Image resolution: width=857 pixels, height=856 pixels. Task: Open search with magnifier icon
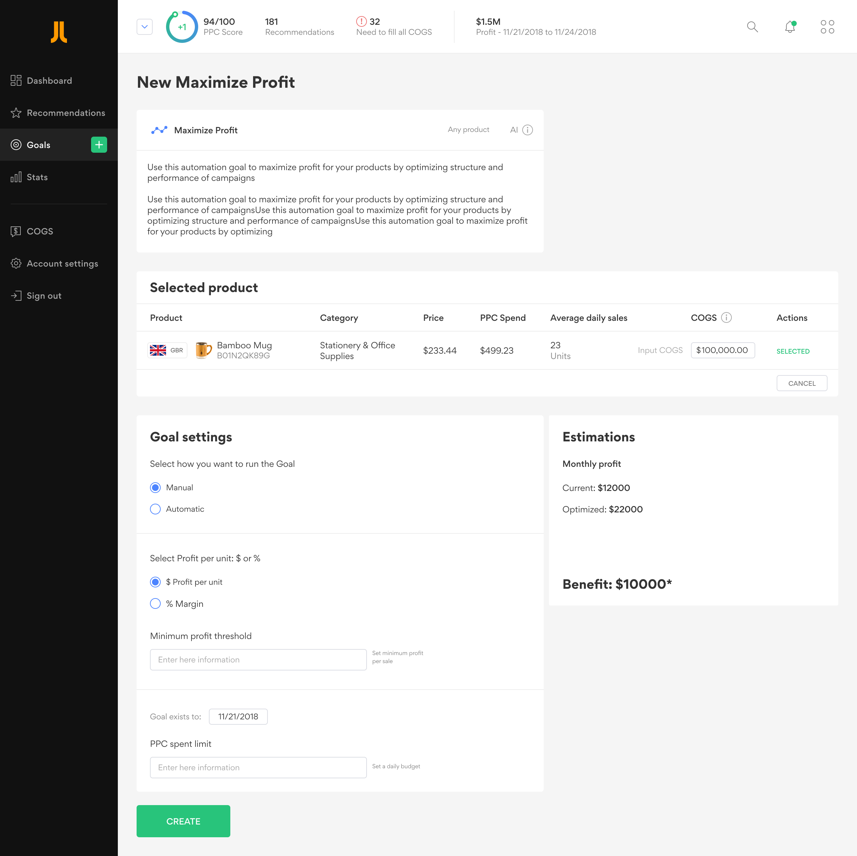(752, 27)
